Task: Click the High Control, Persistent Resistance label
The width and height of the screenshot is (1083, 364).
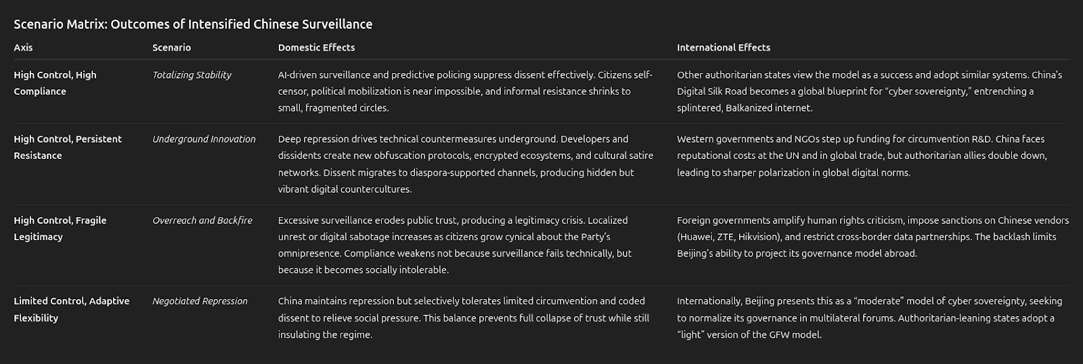Action: pyautogui.click(x=68, y=147)
